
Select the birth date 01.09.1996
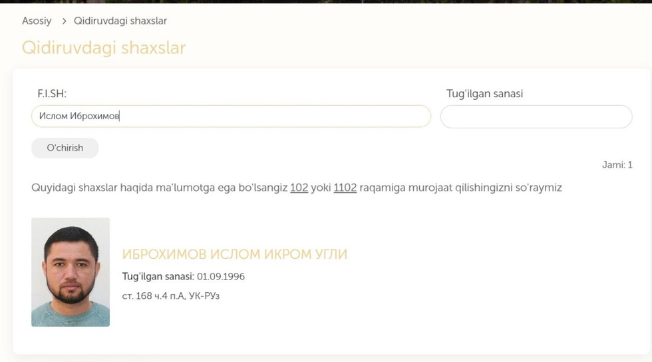221,276
